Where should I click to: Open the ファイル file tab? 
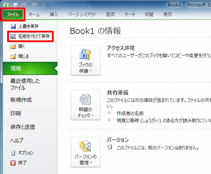(x=13, y=15)
